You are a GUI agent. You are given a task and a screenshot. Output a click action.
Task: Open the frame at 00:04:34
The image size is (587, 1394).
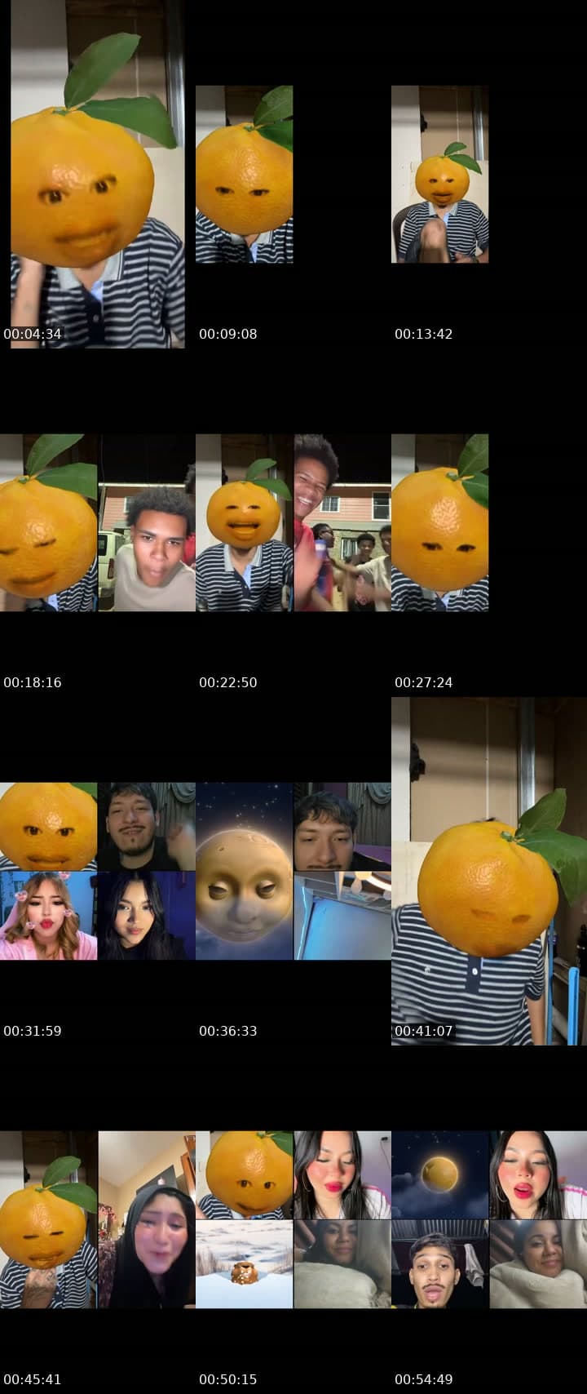[98, 174]
